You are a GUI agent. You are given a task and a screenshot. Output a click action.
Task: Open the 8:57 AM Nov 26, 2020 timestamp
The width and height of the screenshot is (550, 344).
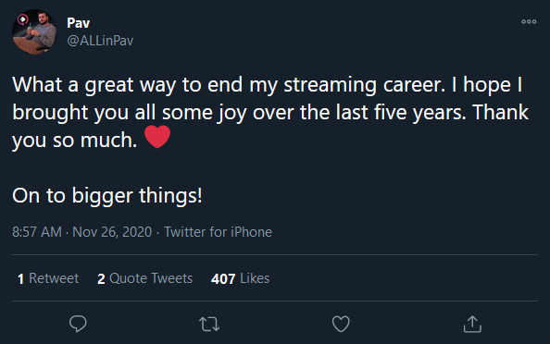click(x=82, y=232)
